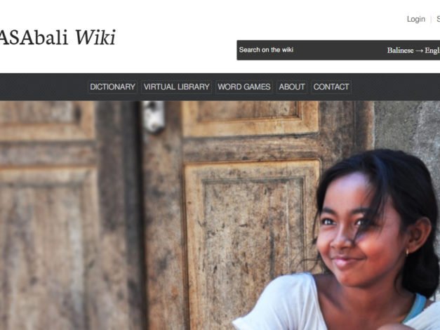Screen dimensions: 440x330
Task: Open the WORD GAMES page
Action: (x=244, y=87)
